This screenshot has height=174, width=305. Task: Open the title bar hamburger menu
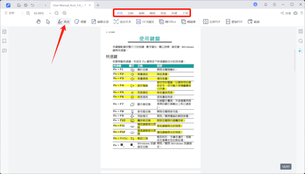click(x=274, y=5)
